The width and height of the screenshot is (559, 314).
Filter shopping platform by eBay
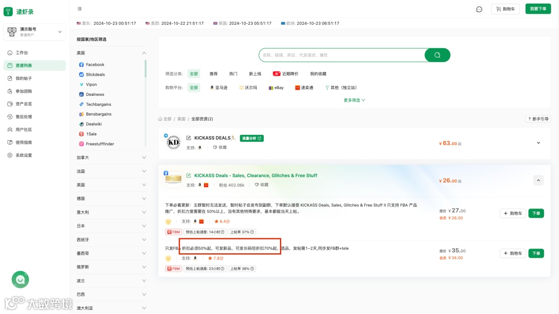coord(276,88)
